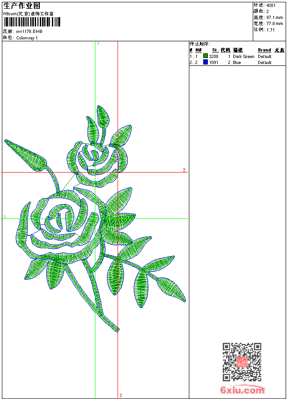Click the 代码 column header
This screenshot has width=287, height=399.
225,50
